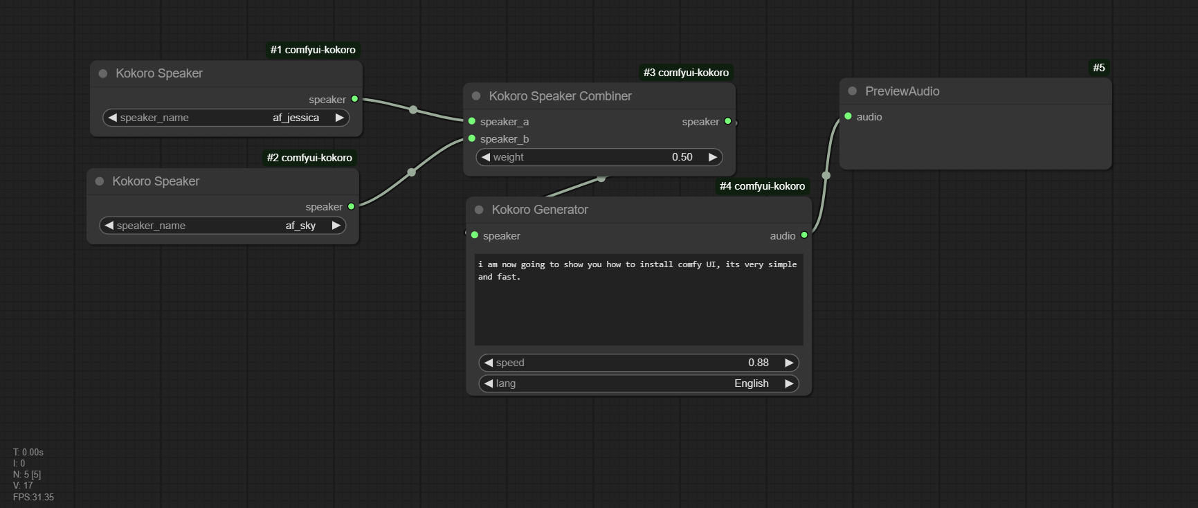
Task: Click the #4 comfyui-kokoro badge
Action: pyautogui.click(x=762, y=186)
